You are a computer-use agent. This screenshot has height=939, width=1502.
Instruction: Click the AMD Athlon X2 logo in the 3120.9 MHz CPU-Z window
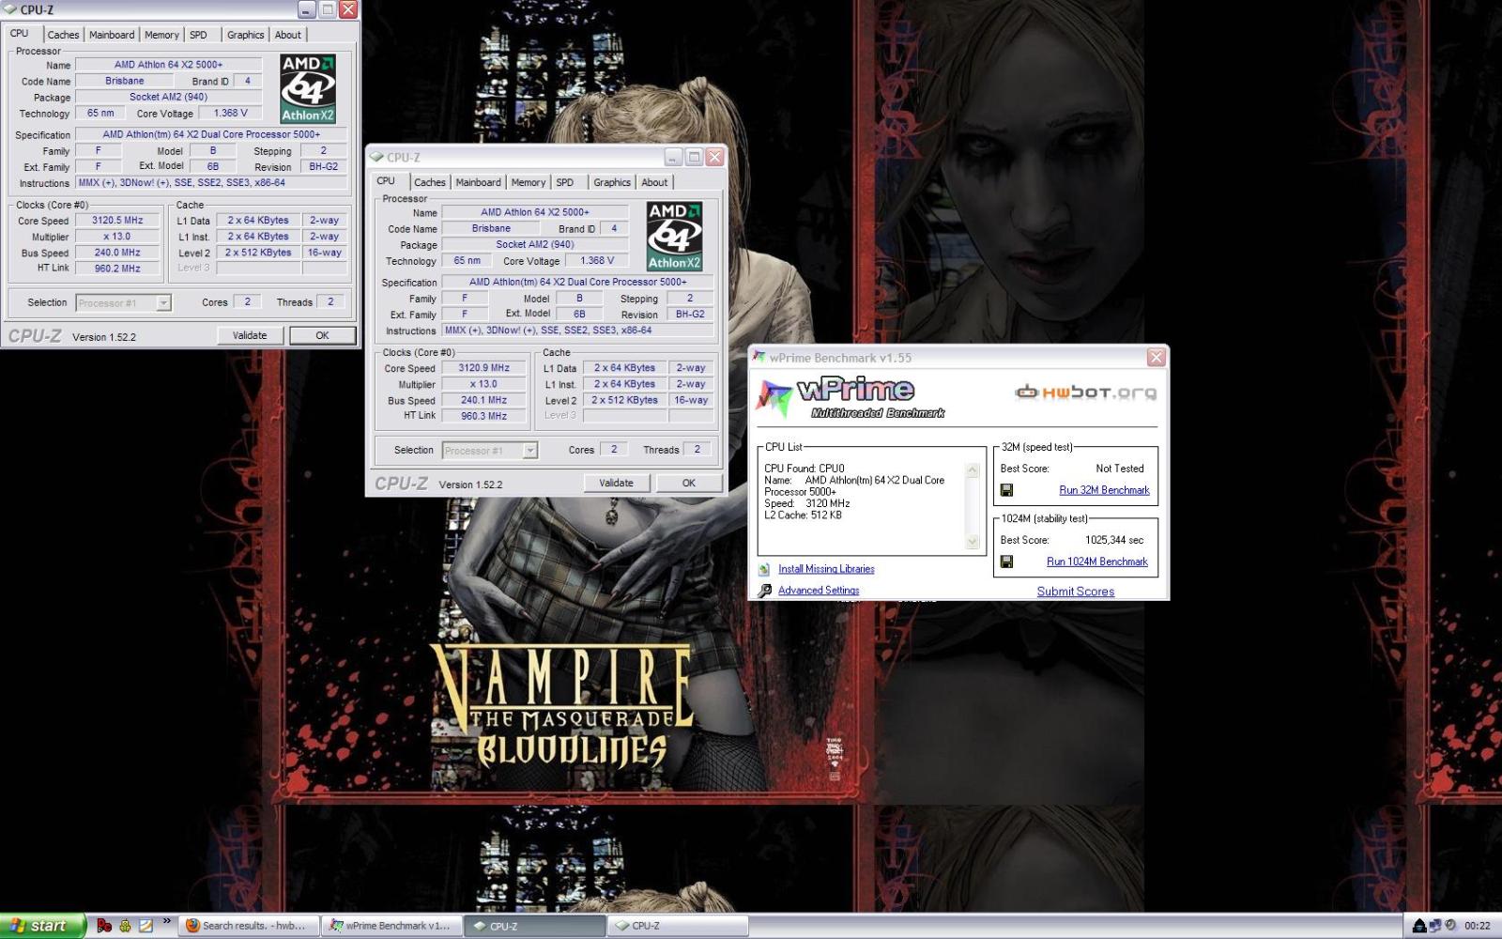pyautogui.click(x=674, y=237)
